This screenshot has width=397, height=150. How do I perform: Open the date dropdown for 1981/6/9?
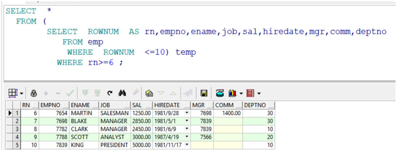(187, 129)
